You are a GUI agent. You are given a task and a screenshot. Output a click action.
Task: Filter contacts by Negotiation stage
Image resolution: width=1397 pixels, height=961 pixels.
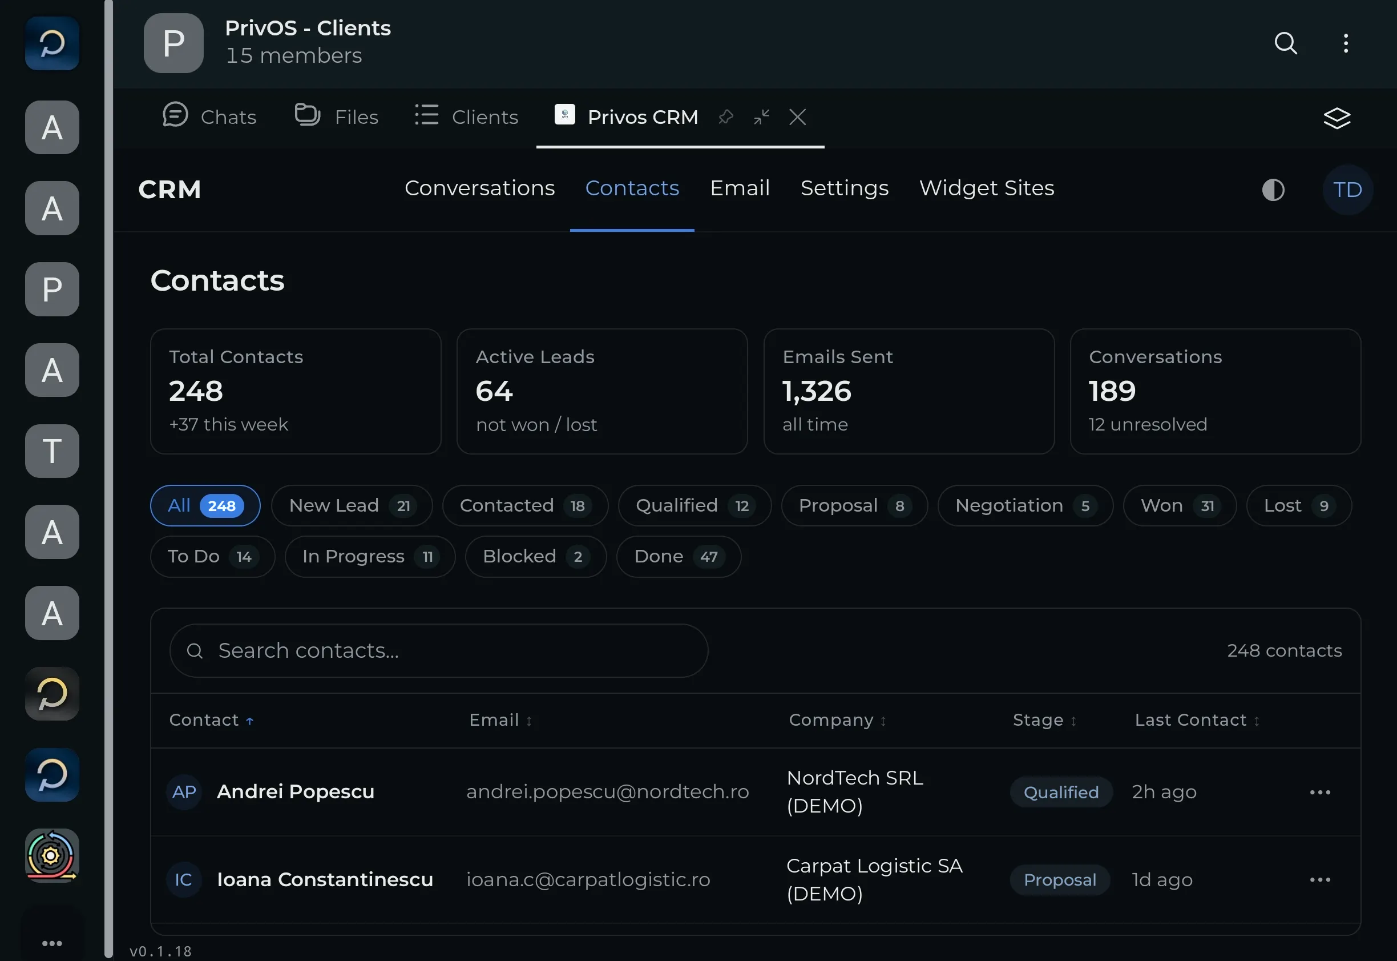(x=1025, y=506)
